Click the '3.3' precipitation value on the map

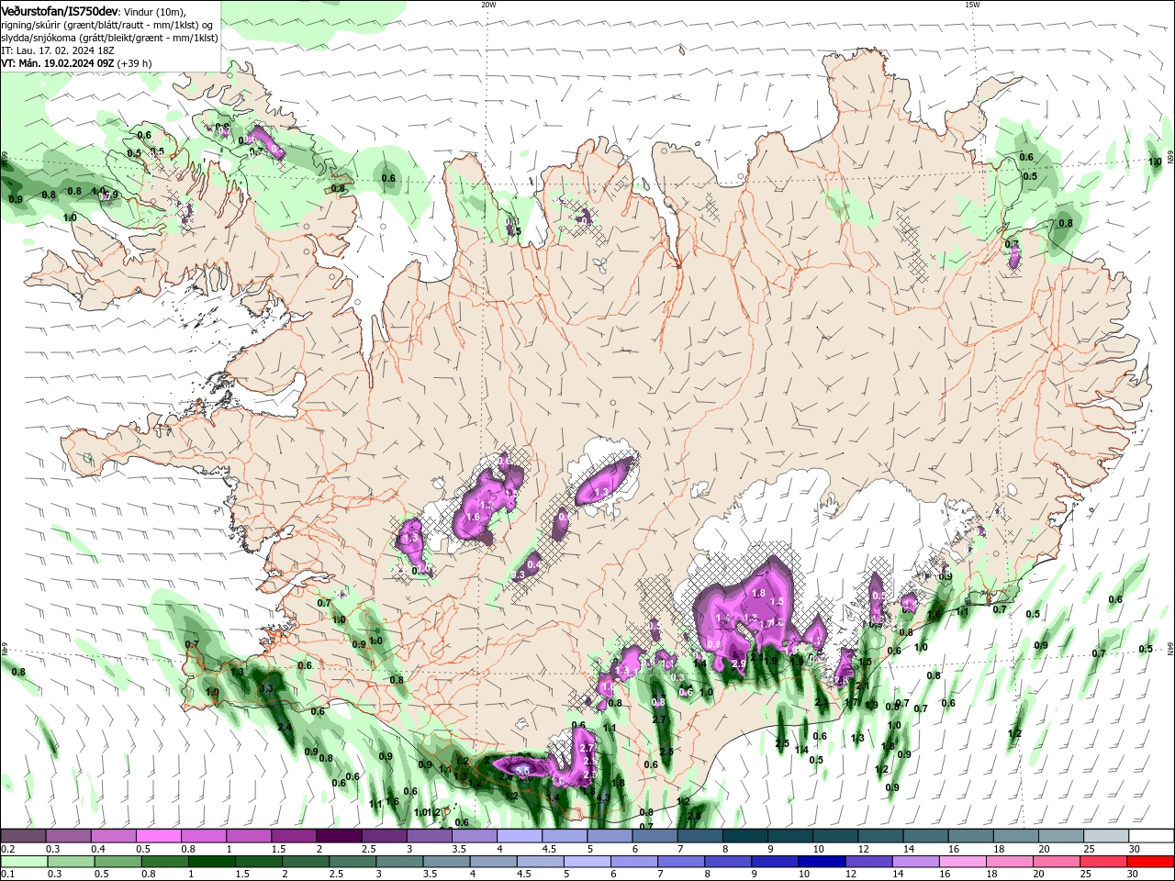(x=266, y=687)
